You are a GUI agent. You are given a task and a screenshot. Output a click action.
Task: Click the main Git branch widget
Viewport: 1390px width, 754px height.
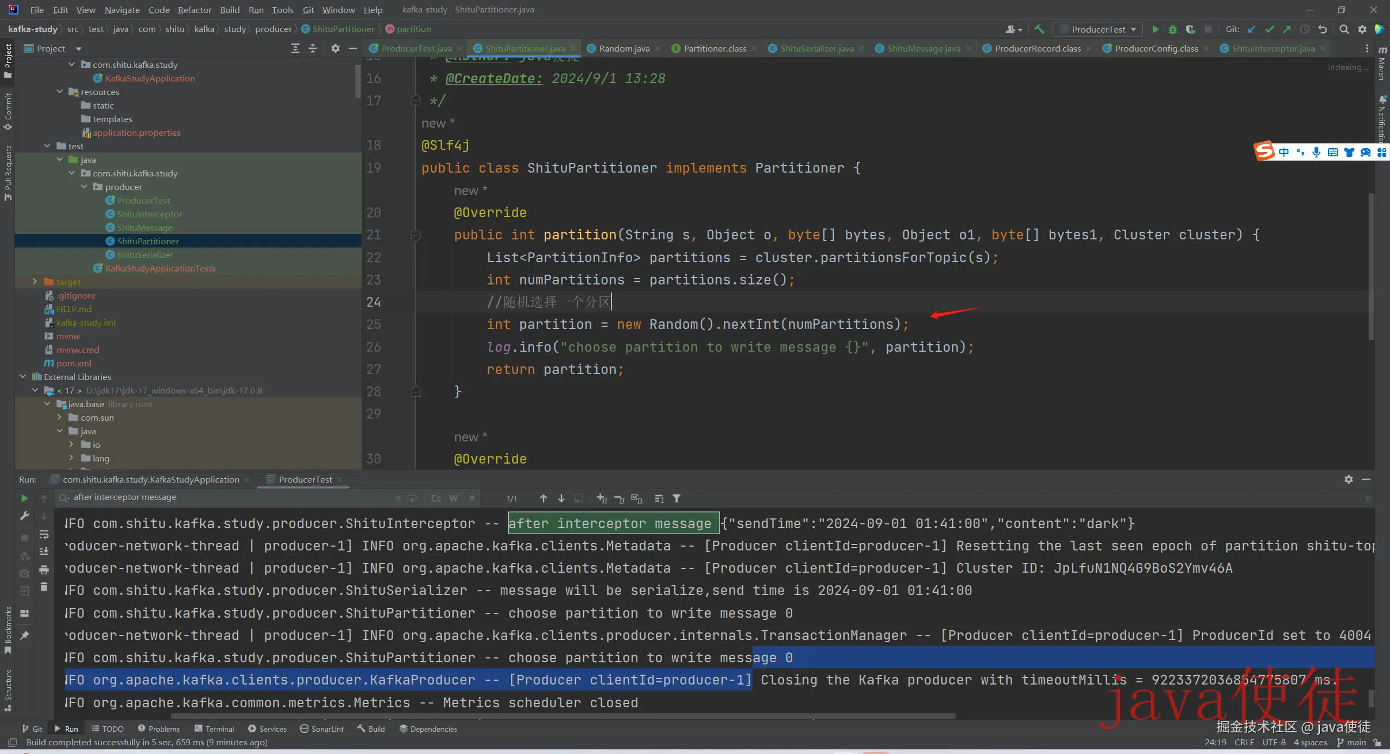coord(1352,742)
